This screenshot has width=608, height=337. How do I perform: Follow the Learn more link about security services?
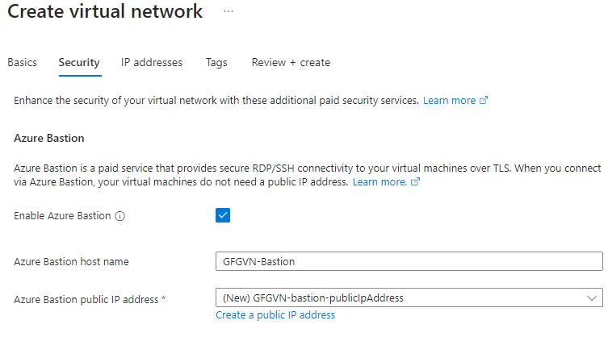pos(449,100)
